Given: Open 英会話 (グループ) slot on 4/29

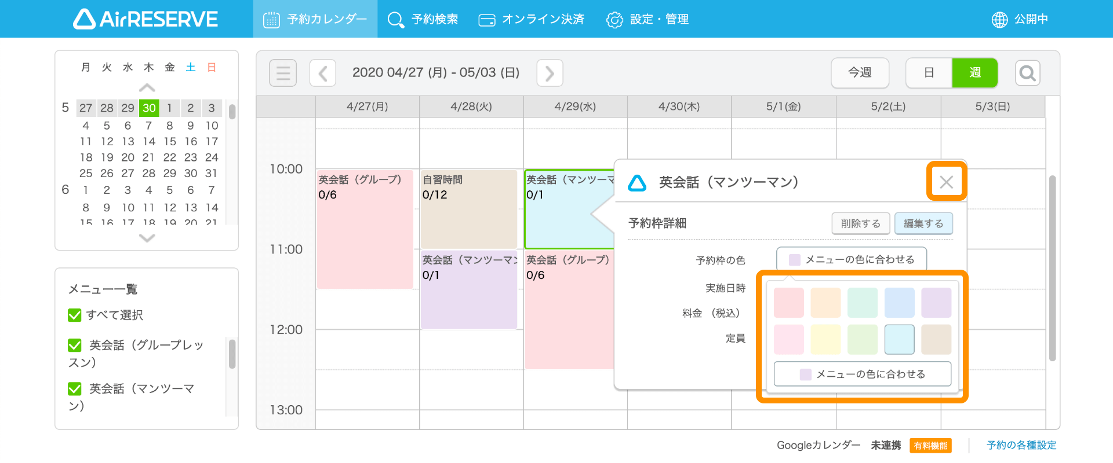Looking at the screenshot, I should (569, 310).
